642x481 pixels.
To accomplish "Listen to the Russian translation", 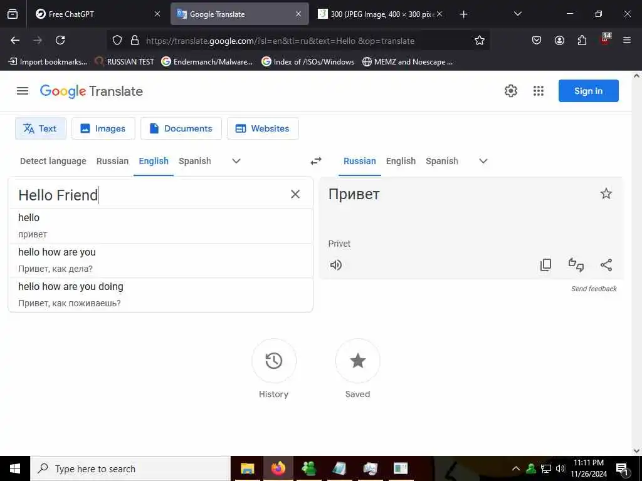I will coord(336,265).
